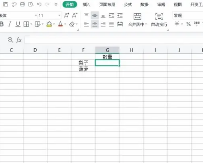This screenshot has height=163, width=203.
Task: Apply percent style format
Action: [x=188, y=24]
